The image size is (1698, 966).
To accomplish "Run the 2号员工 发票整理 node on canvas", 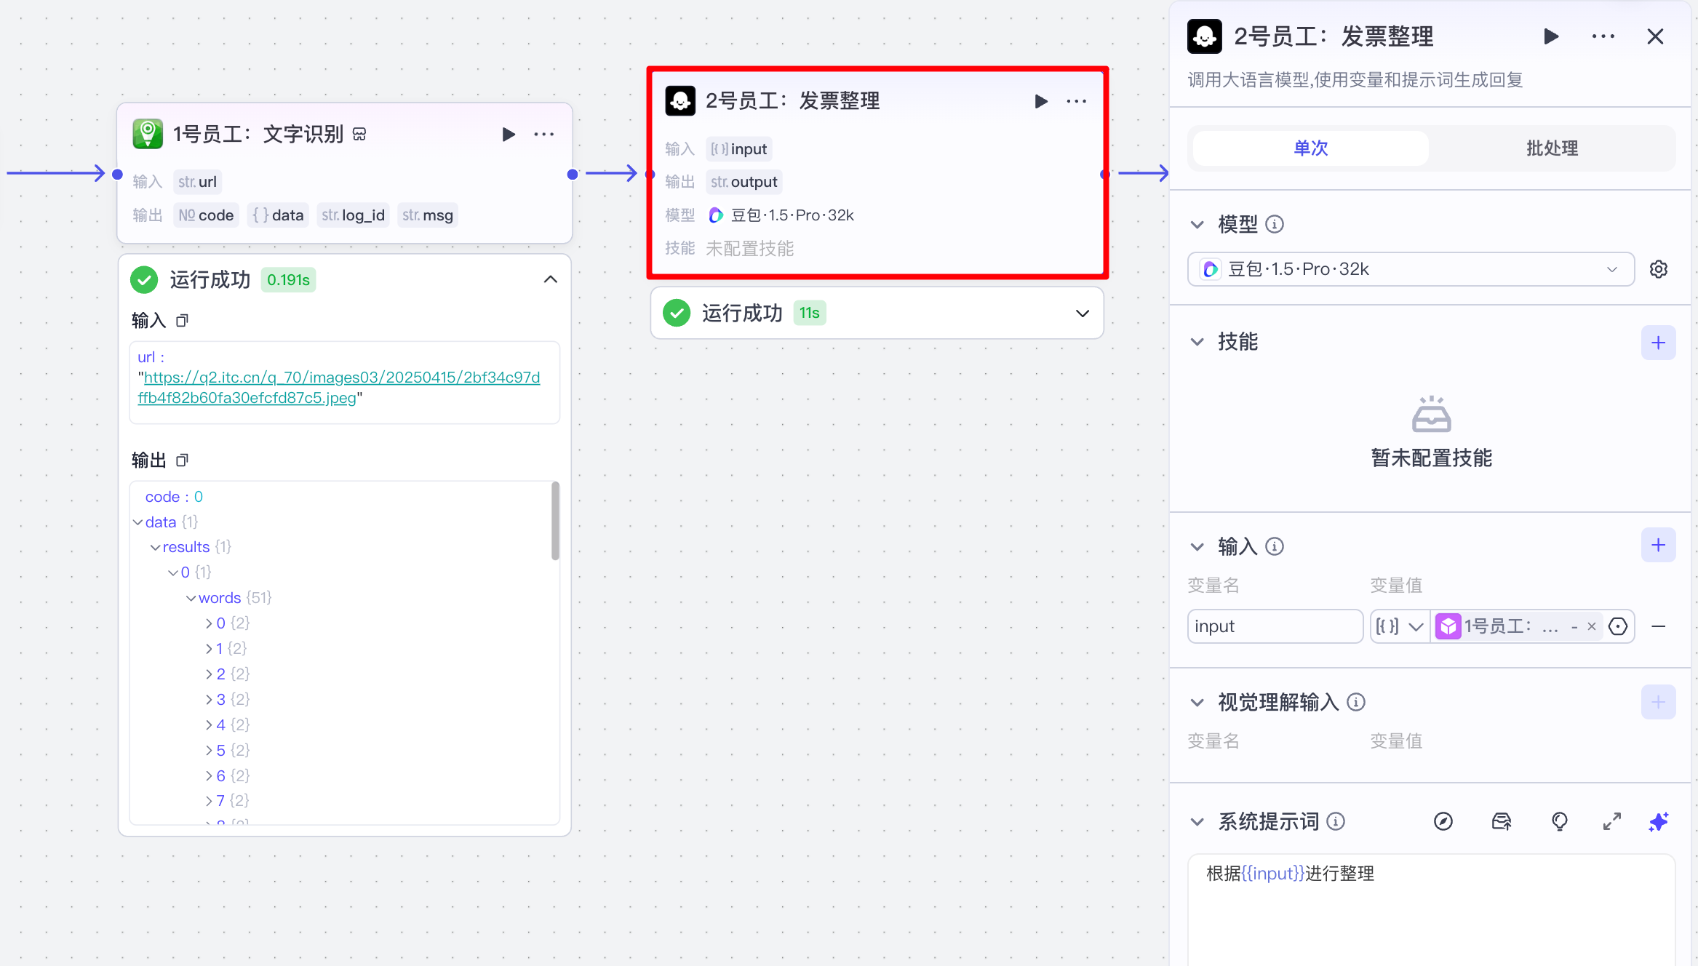I will (1041, 101).
